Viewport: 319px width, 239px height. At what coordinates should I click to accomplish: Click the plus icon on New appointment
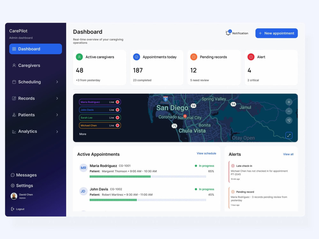[x=260, y=33]
